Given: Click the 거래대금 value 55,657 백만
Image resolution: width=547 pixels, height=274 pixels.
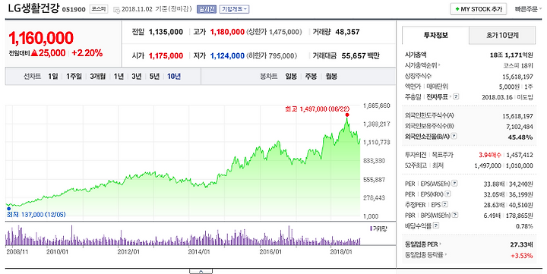Looking at the screenshot, I should pyautogui.click(x=360, y=55).
